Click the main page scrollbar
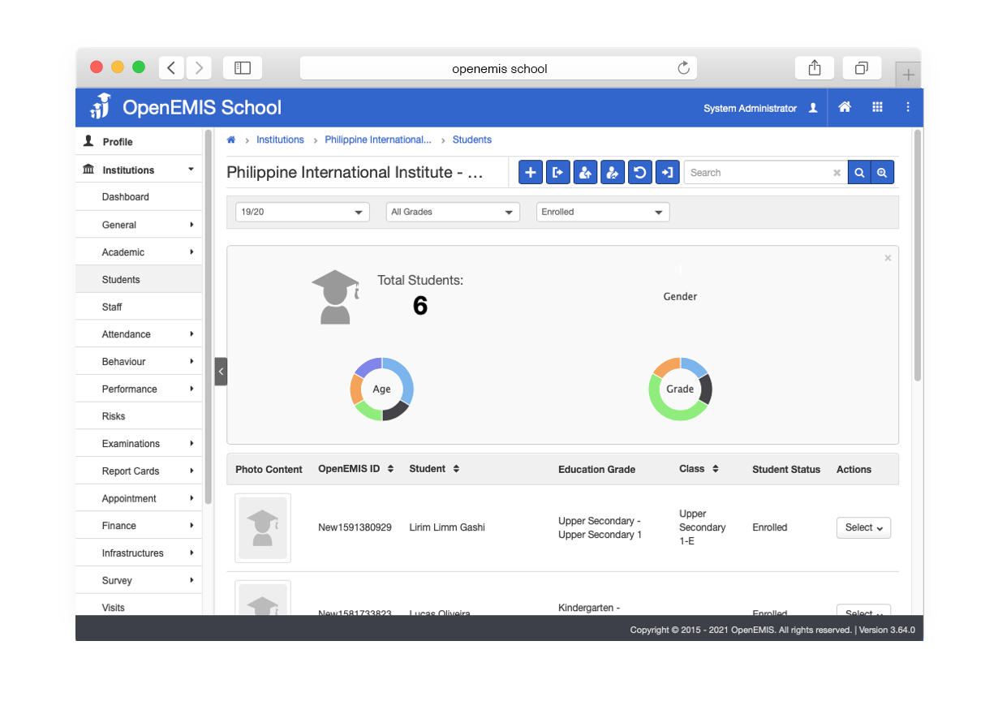The image size is (998, 727). 918,256
